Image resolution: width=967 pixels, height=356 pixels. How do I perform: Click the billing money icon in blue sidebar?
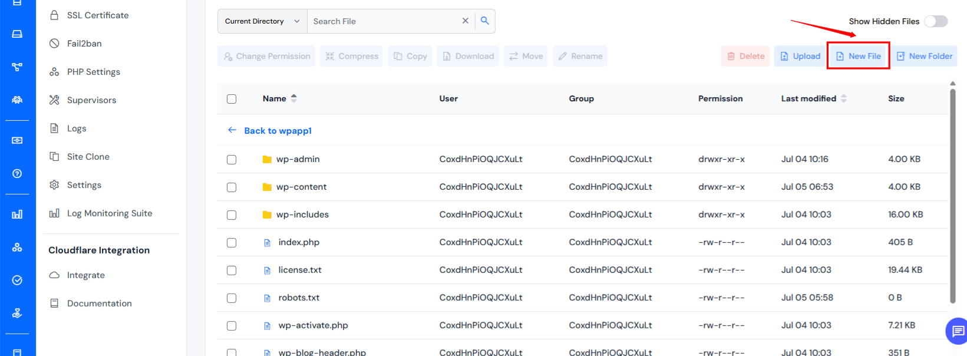(x=17, y=140)
